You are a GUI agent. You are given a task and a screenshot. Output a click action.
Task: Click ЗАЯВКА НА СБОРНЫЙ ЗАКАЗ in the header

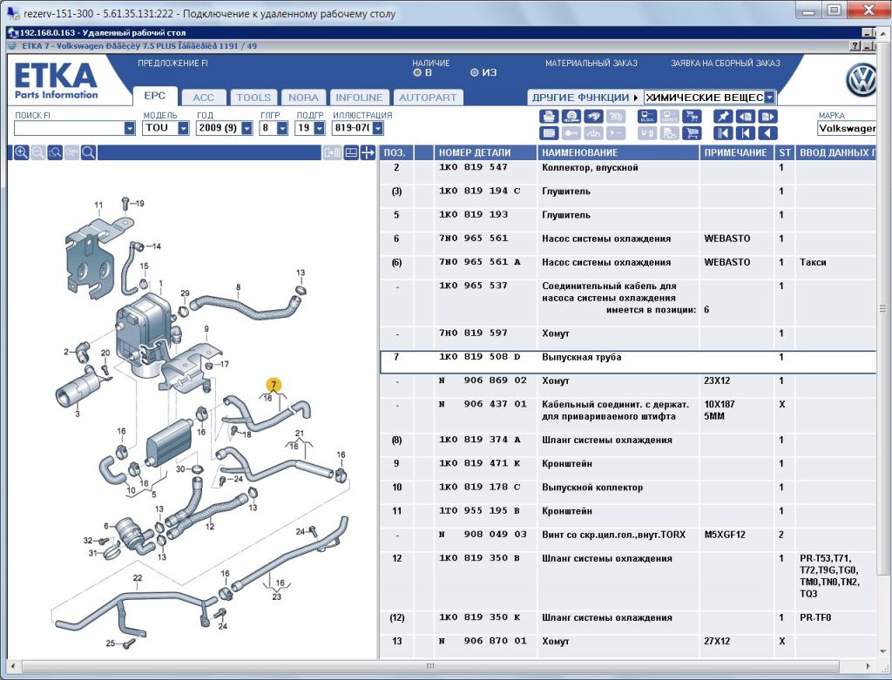(726, 63)
